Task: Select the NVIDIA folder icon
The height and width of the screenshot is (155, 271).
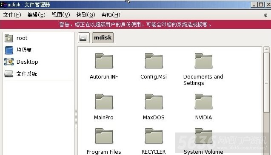Action: click(x=203, y=101)
